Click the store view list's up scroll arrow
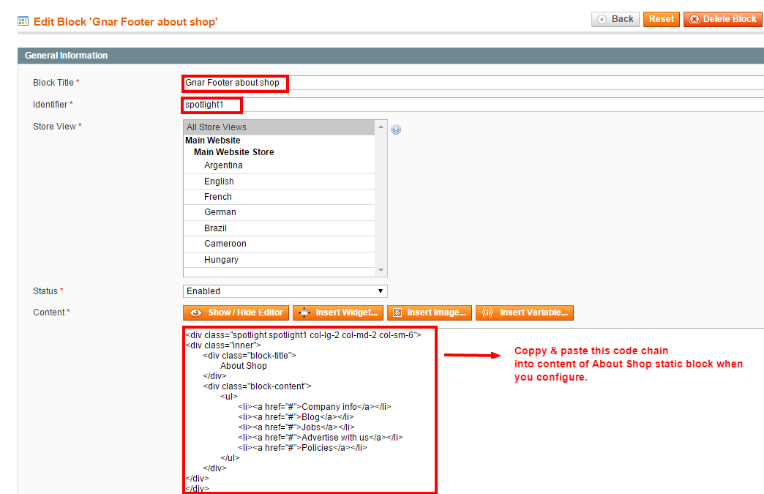Image resolution: width=764 pixels, height=494 pixels. pyautogui.click(x=381, y=127)
